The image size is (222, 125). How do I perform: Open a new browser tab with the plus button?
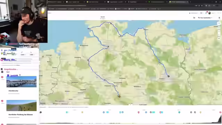tap(190, 2)
